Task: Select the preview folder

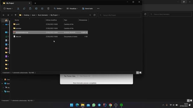Action: (50, 28)
